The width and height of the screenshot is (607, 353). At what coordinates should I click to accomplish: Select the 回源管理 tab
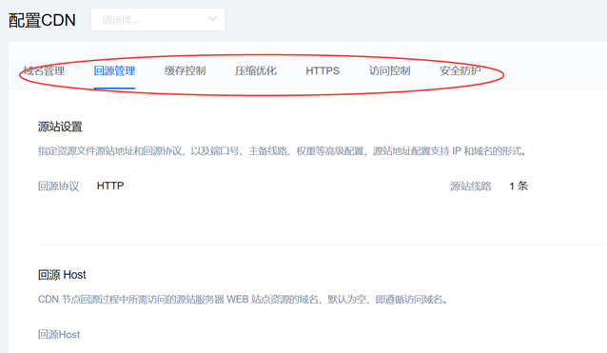tap(114, 70)
